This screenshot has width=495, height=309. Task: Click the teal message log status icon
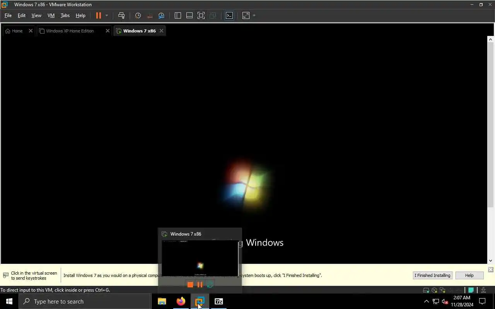(x=471, y=290)
